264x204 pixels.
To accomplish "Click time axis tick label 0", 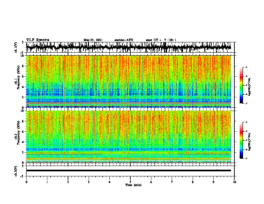I will click(x=26, y=182).
